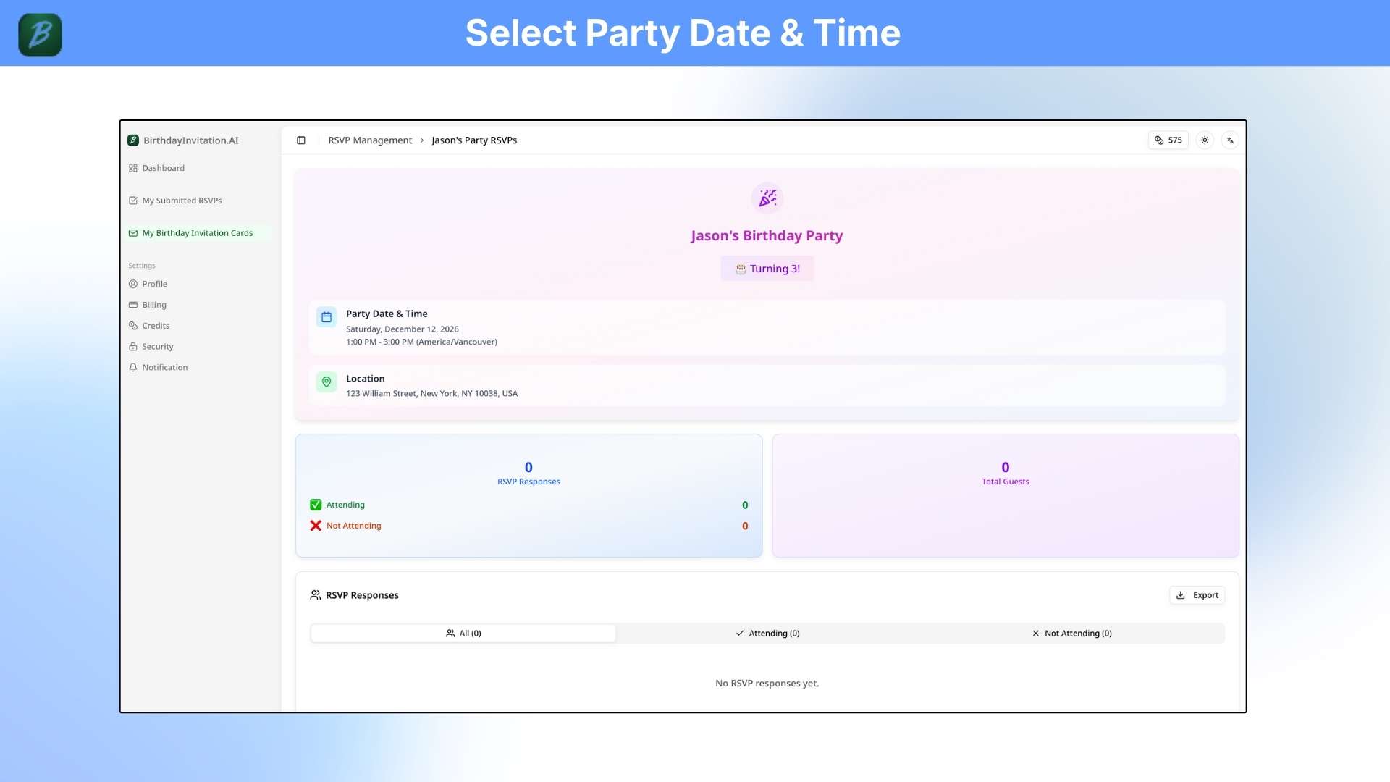Open Notification settings

click(x=164, y=368)
